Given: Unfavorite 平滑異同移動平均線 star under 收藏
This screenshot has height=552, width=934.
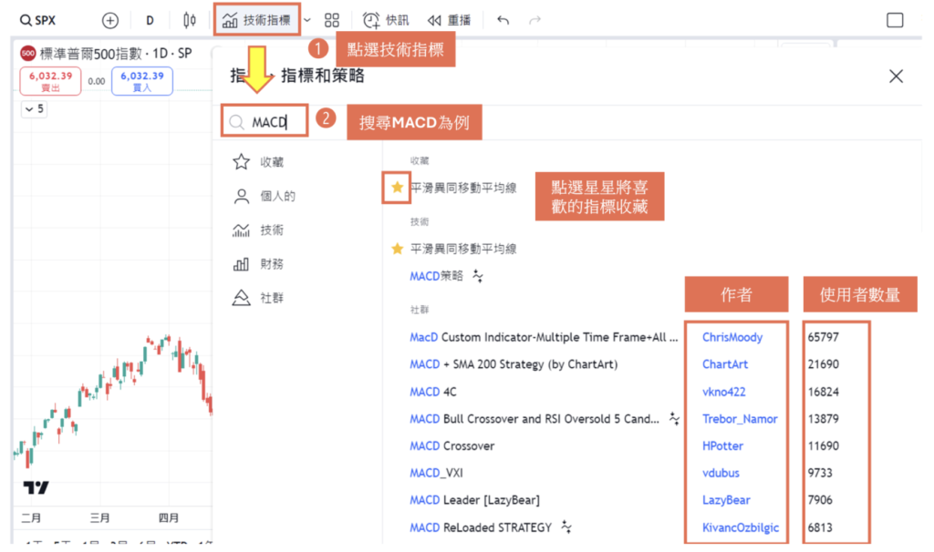Looking at the screenshot, I should (397, 188).
